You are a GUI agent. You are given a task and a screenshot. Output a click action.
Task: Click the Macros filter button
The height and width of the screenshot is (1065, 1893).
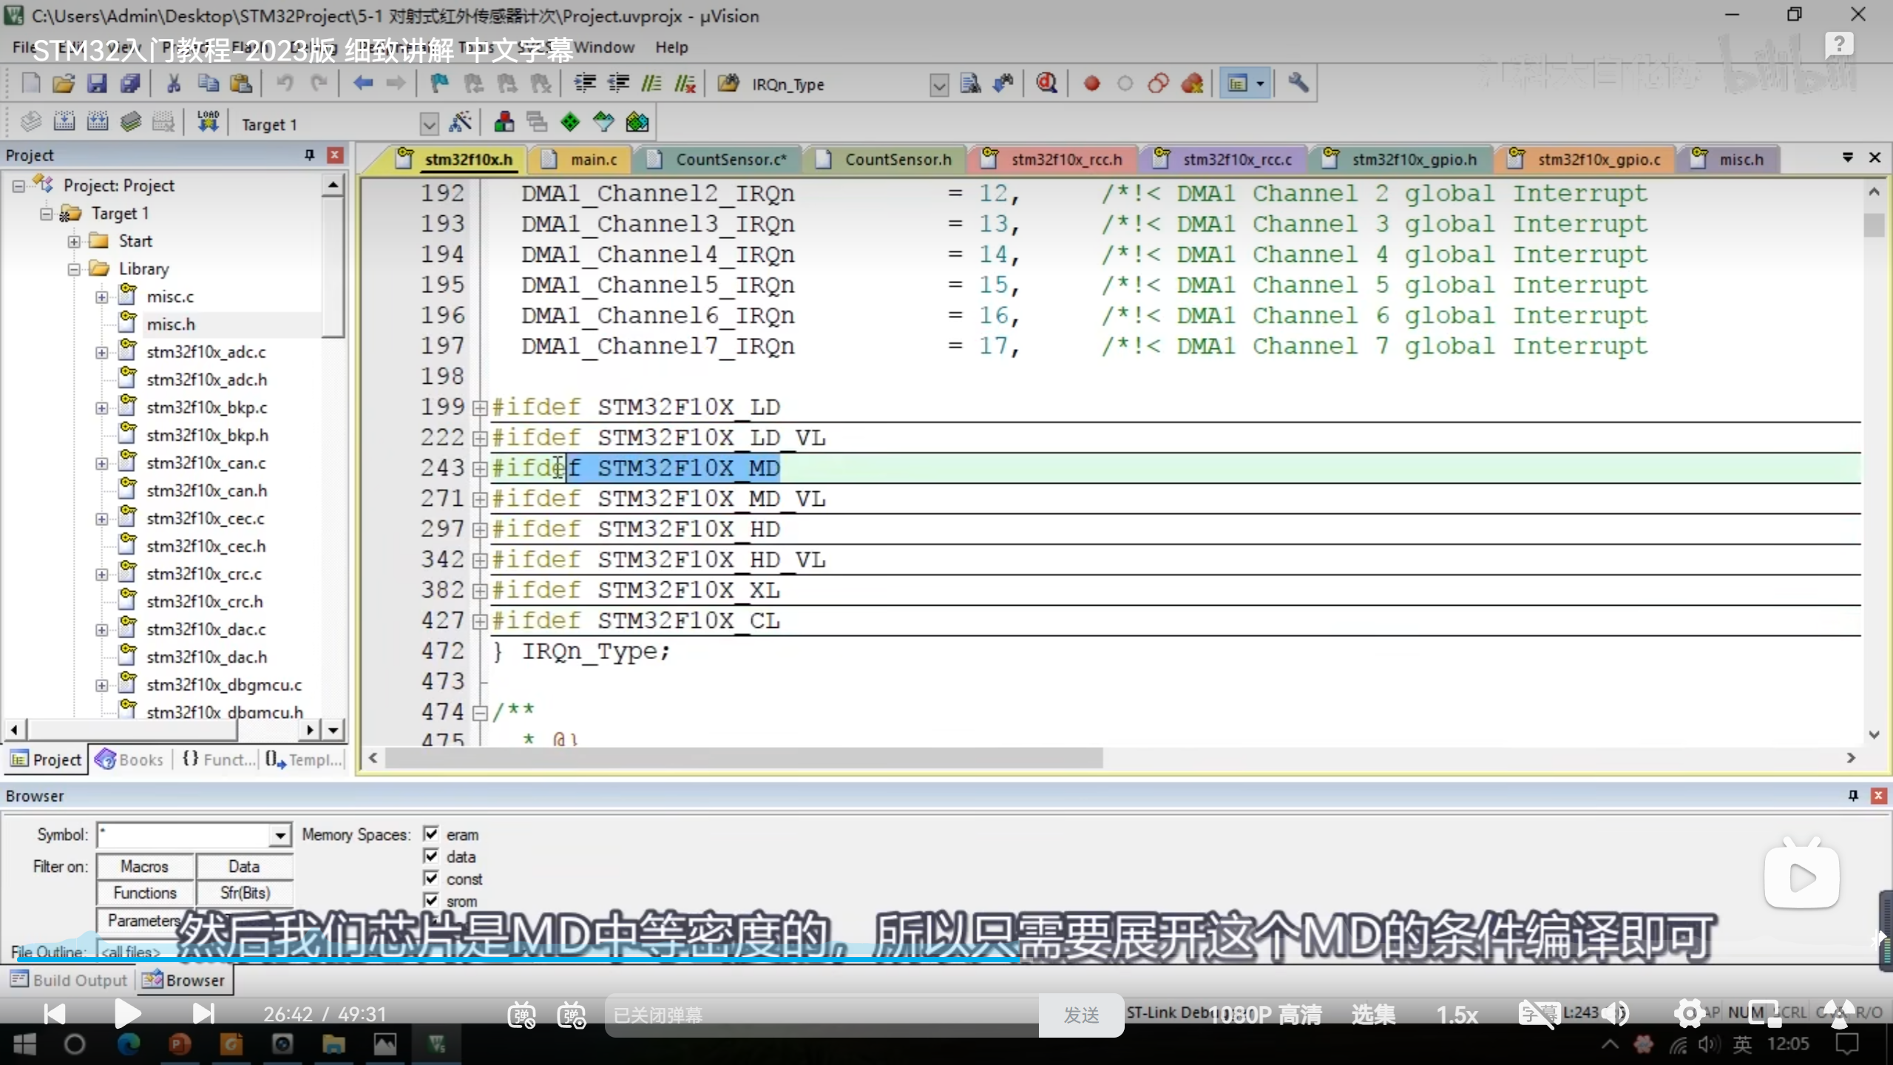145,866
